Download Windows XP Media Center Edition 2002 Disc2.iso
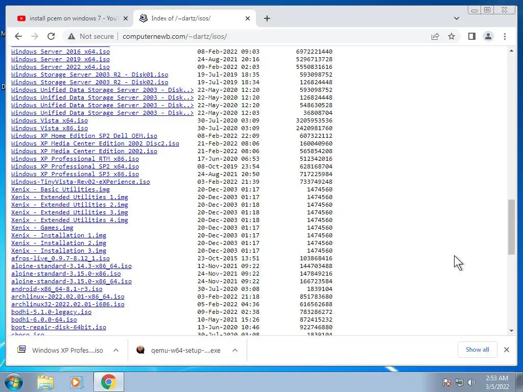Image resolution: width=523 pixels, height=392 pixels. point(95,143)
